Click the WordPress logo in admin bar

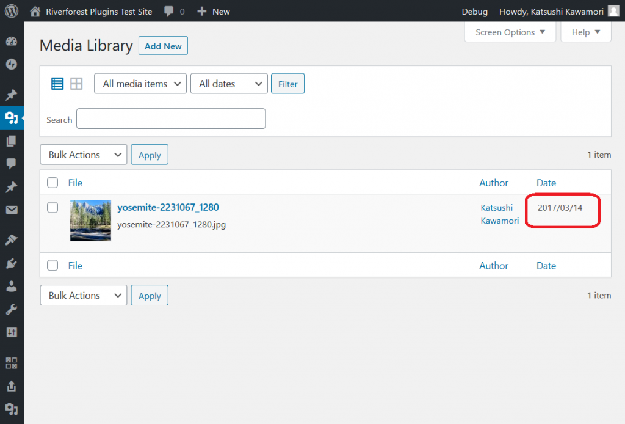[12, 11]
